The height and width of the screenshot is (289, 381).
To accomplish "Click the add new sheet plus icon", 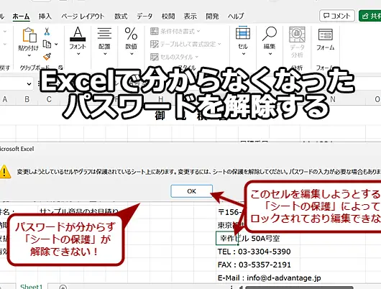I will click(63, 287).
